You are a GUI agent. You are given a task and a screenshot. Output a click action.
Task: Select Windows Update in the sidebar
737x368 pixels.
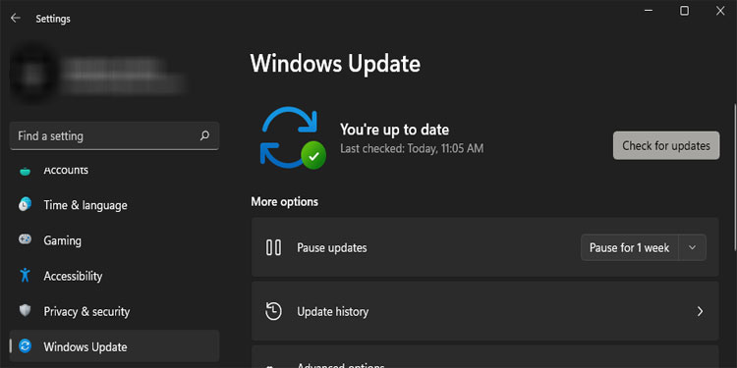(114, 346)
